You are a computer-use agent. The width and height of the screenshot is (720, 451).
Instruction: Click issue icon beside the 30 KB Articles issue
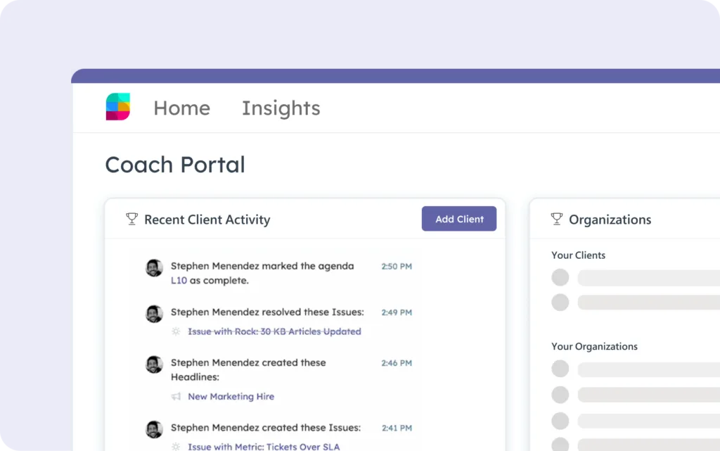pos(176,331)
